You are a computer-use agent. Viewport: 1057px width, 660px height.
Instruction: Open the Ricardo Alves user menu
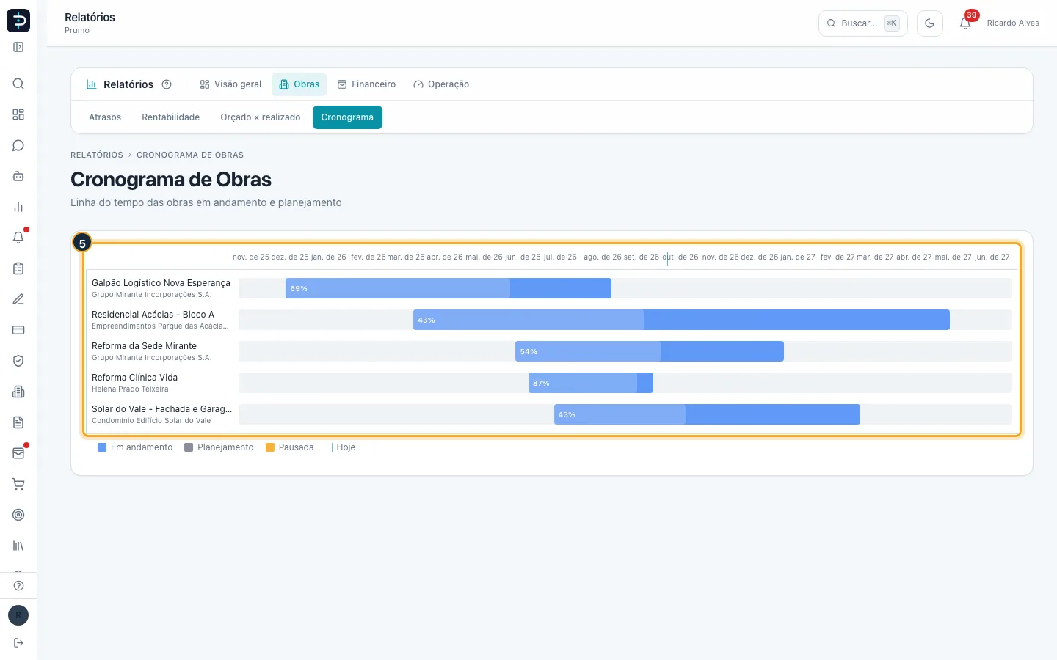[x=1013, y=23]
